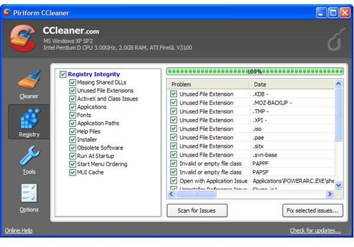Open the Options checklist icon
The image size is (354, 247).
(x=29, y=193)
